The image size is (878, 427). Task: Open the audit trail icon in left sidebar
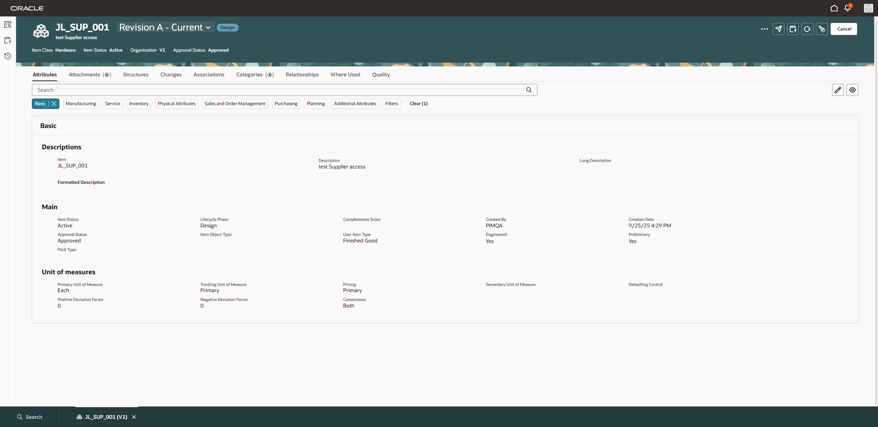(x=8, y=24)
